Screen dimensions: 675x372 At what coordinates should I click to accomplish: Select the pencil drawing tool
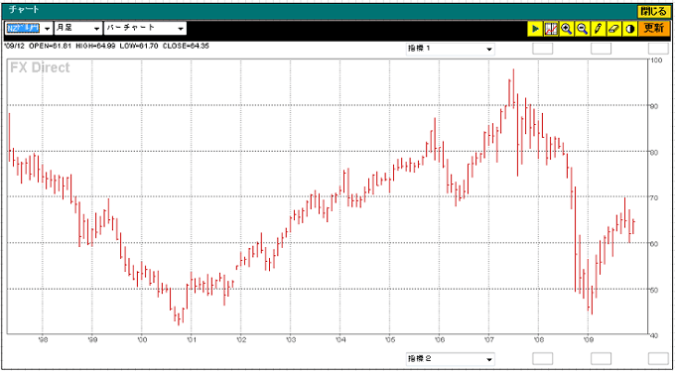click(599, 29)
